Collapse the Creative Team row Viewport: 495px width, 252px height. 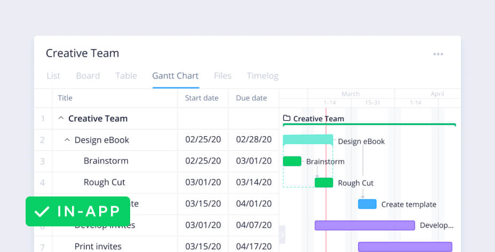(x=61, y=119)
